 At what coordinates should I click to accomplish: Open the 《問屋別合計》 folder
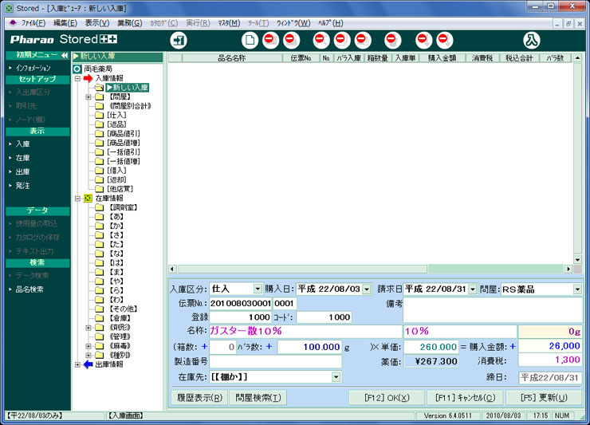click(x=130, y=106)
